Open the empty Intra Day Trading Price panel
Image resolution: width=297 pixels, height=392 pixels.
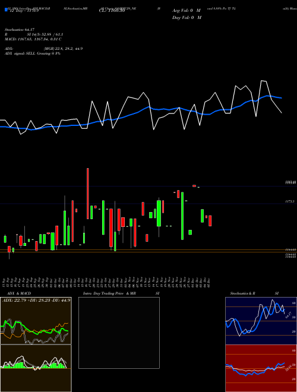click(119, 333)
